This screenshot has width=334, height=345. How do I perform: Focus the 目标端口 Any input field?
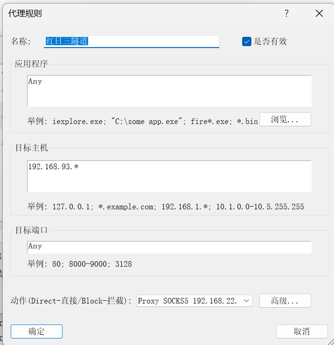pyautogui.click(x=169, y=247)
